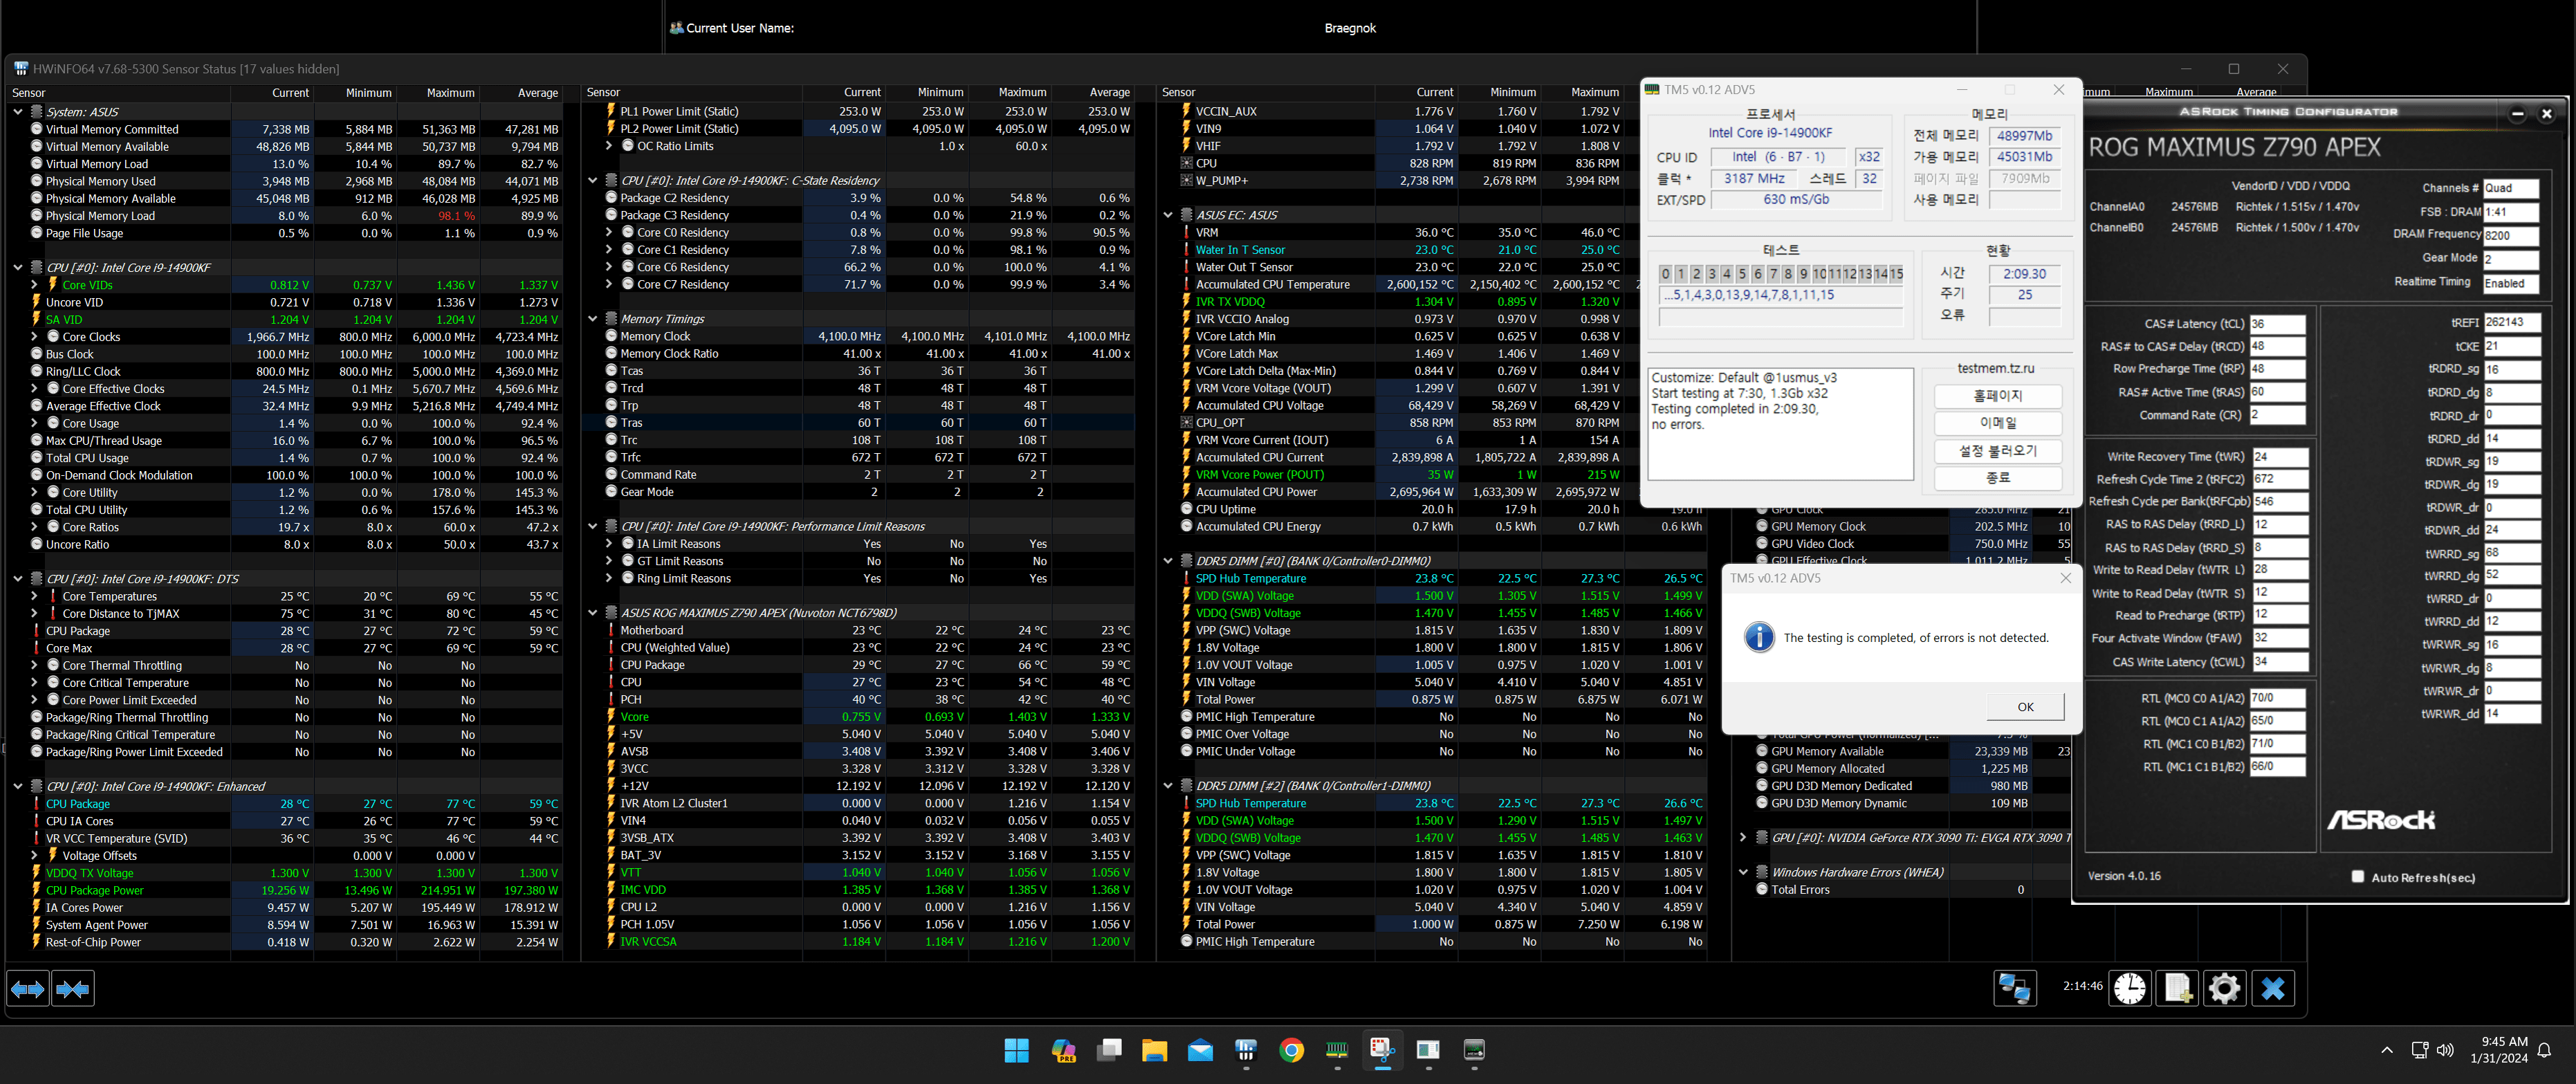Open Chrome from the taskbar
This screenshot has height=1084, width=2576.
click(x=1291, y=1050)
